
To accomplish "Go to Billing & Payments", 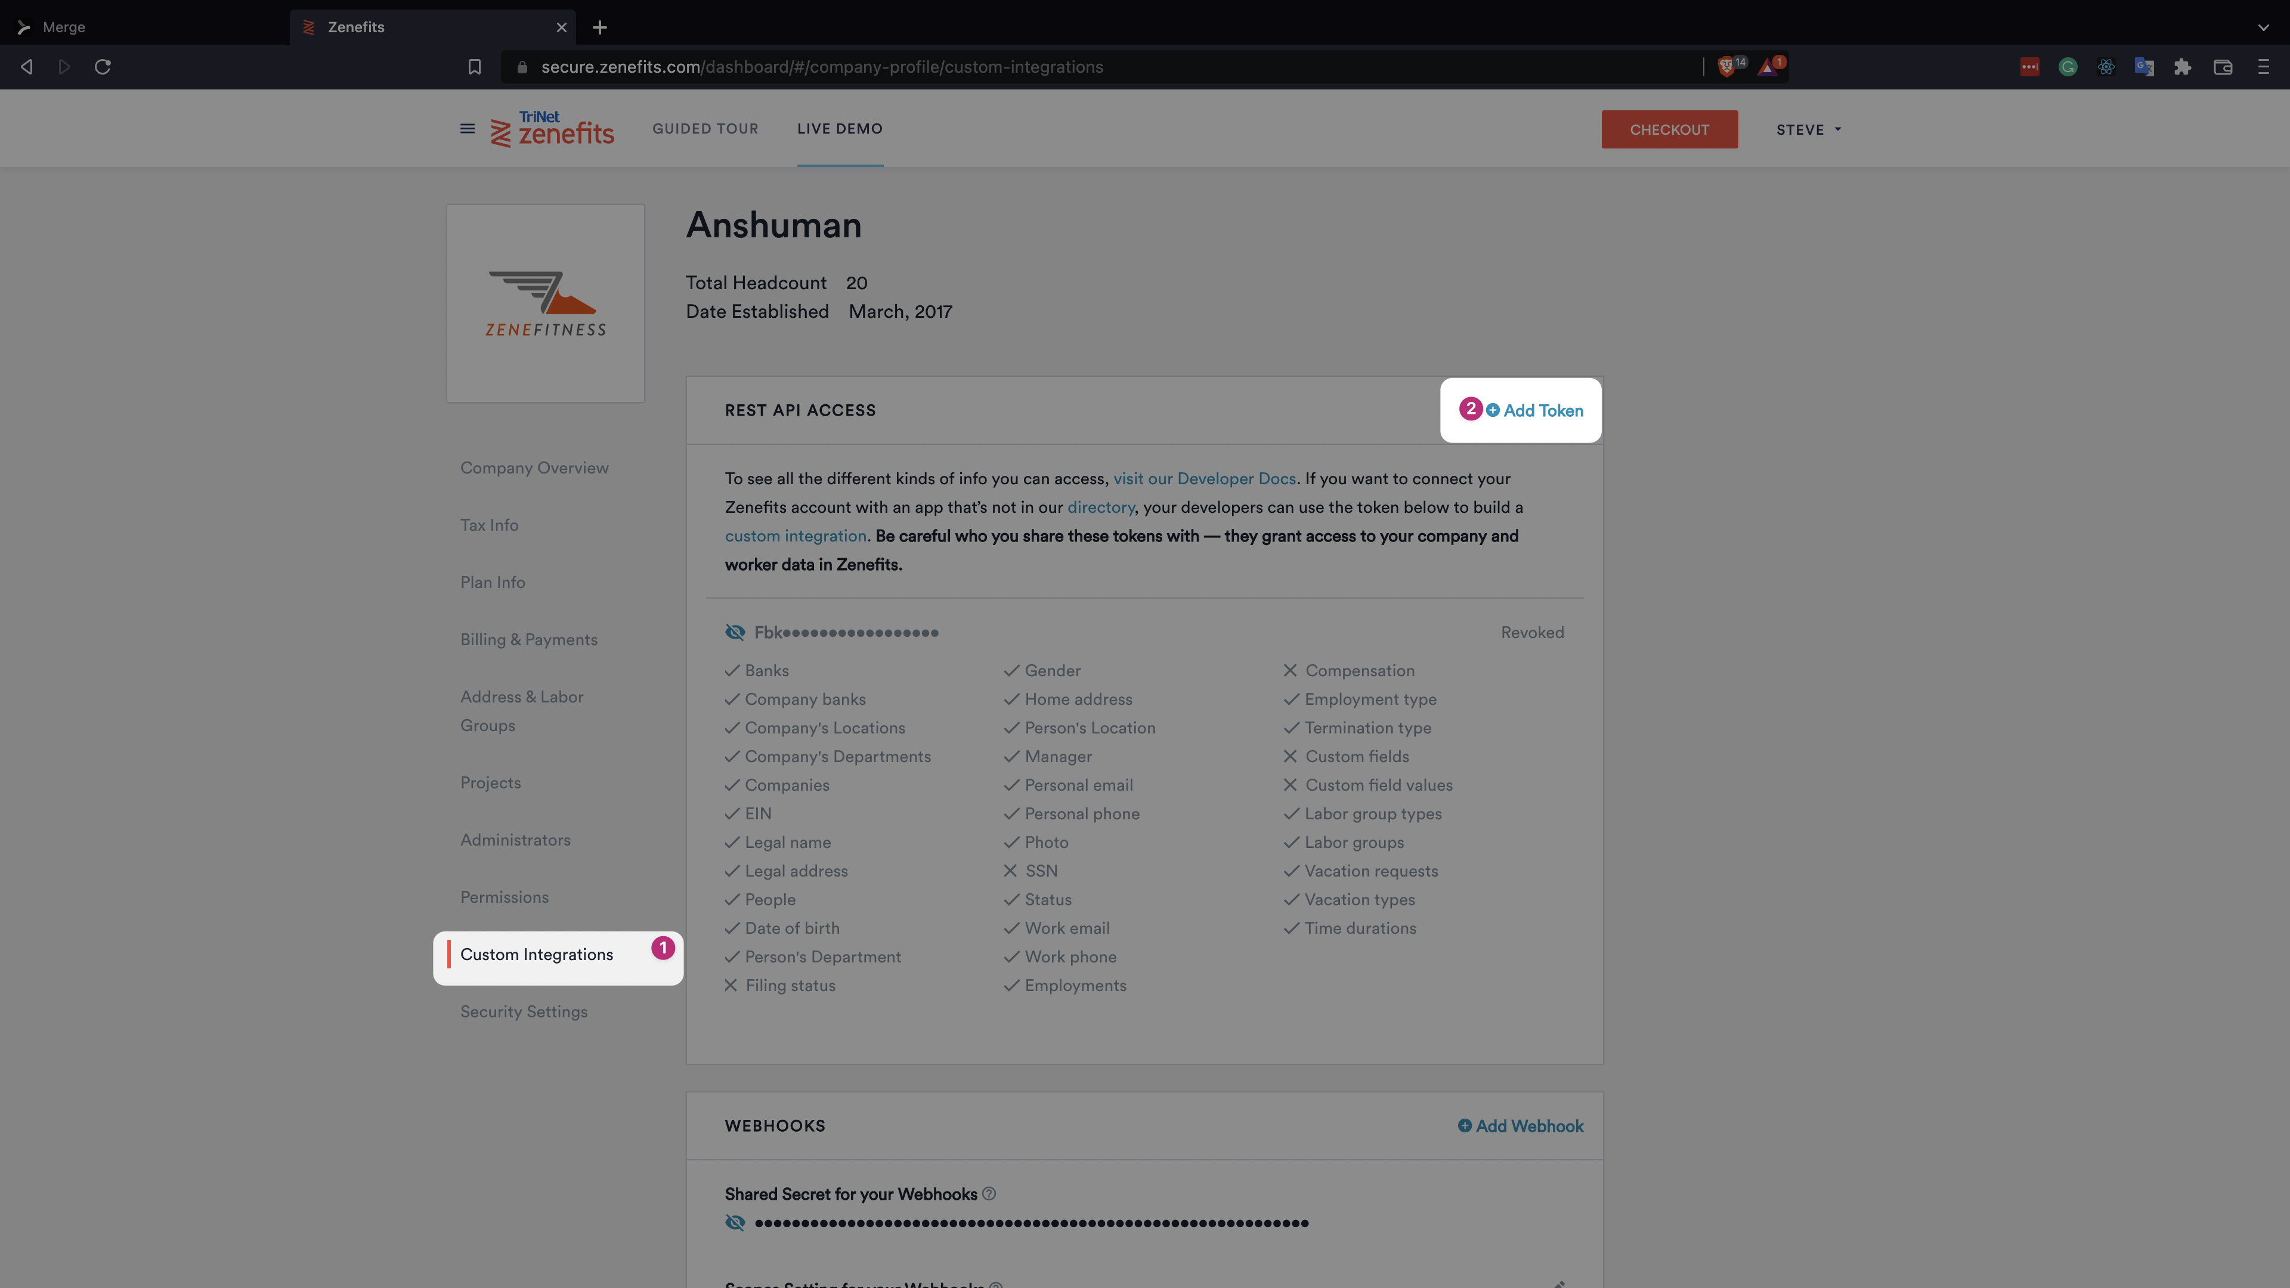I will [x=529, y=639].
